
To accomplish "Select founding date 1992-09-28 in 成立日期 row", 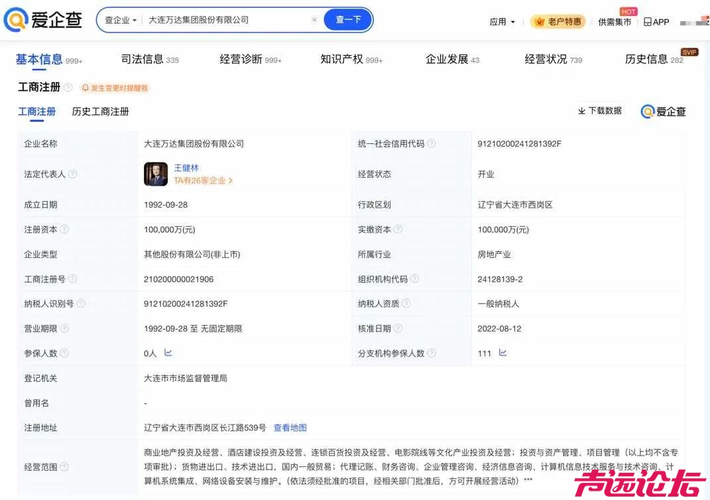I will (x=166, y=205).
